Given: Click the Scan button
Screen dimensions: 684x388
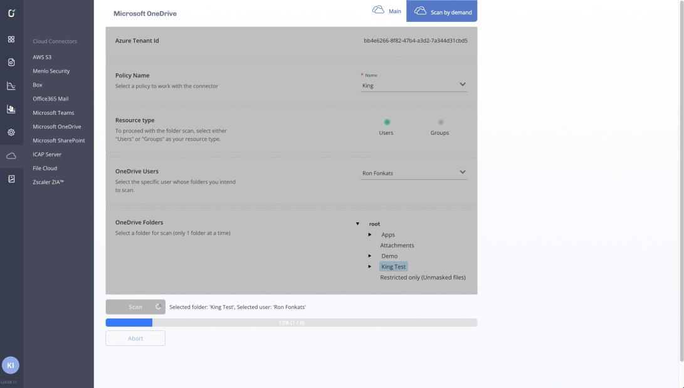Looking at the screenshot, I should [x=135, y=307].
